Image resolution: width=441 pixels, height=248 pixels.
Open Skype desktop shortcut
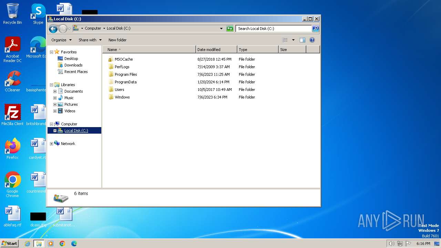pos(38,14)
